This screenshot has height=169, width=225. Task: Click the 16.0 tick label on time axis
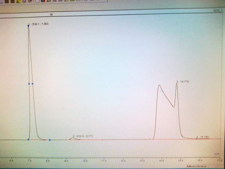point(200,160)
